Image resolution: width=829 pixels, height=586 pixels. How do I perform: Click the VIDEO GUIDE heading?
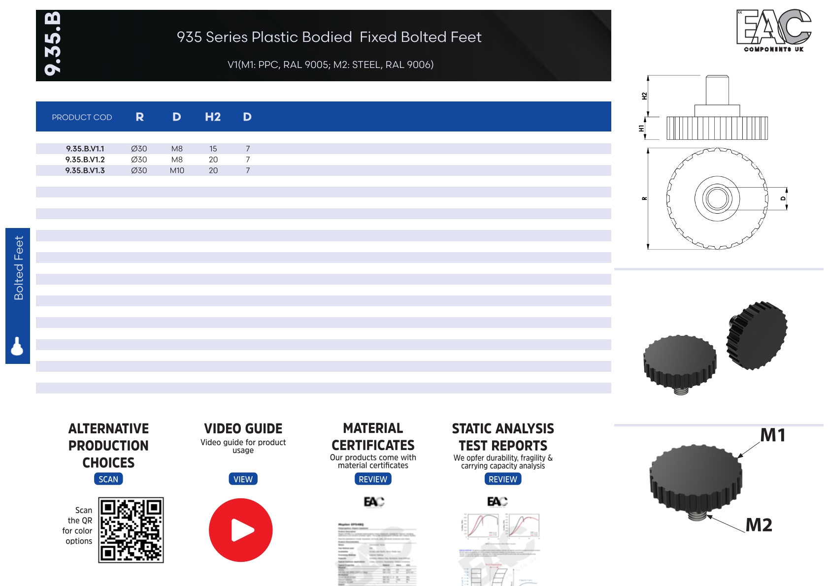pyautogui.click(x=243, y=428)
